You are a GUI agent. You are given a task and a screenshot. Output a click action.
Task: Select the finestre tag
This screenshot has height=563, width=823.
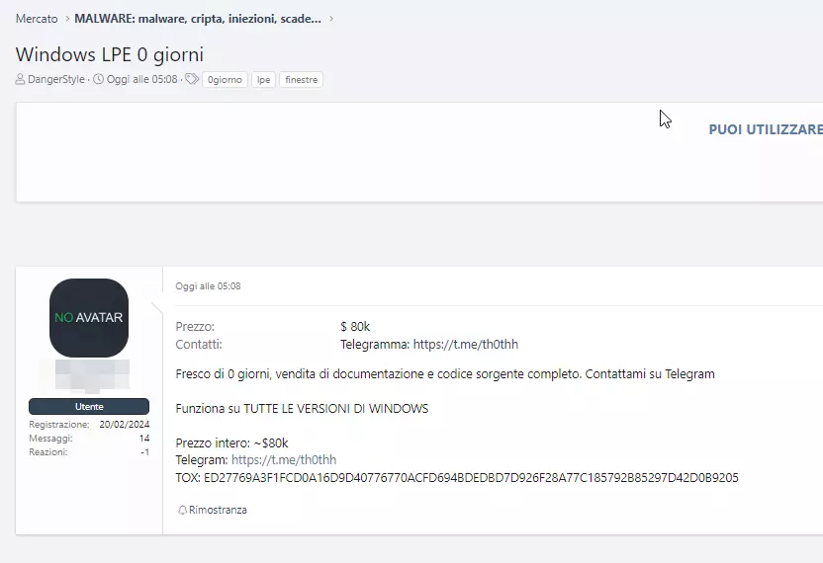(x=302, y=80)
